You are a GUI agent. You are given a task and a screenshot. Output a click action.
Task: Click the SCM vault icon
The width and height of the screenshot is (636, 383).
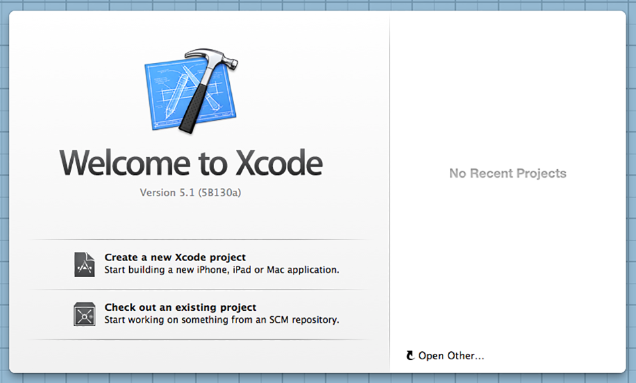84,314
